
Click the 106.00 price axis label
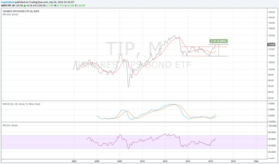coord(272,62)
